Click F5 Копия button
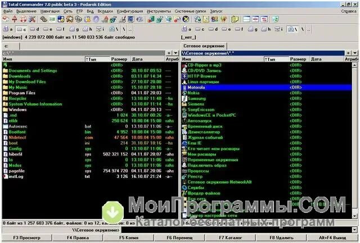 pos(129,238)
